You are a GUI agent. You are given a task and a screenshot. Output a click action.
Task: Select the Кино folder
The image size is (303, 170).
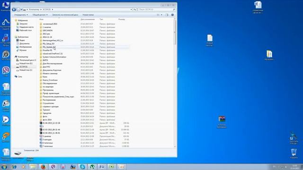click(x=45, y=77)
